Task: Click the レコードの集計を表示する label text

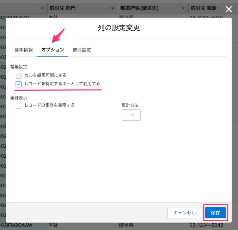Action: click(50, 105)
